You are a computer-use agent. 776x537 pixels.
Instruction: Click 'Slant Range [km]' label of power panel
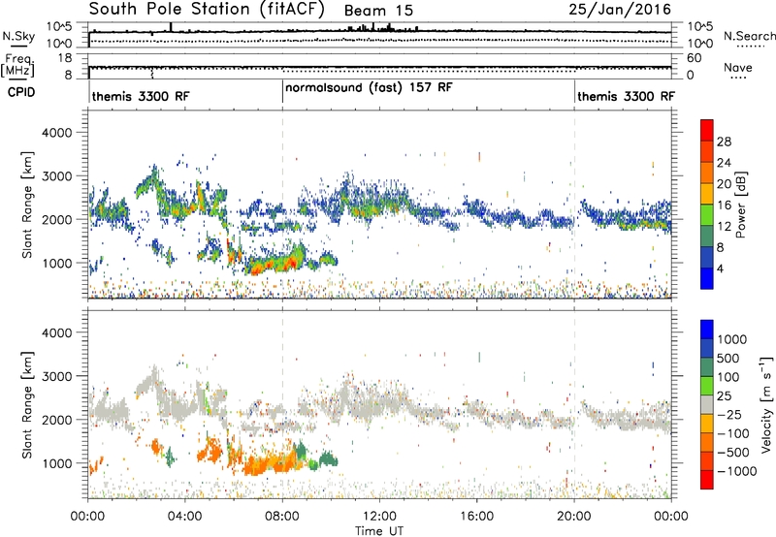tap(27, 205)
